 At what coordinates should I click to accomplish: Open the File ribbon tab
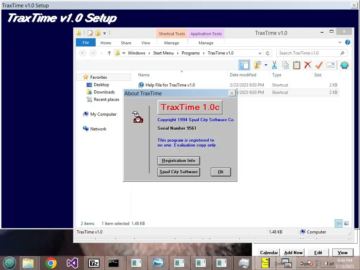[86, 43]
